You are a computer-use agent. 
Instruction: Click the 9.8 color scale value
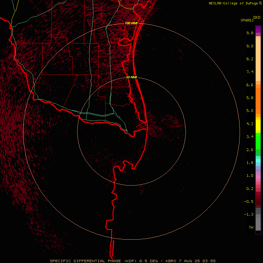pyautogui.click(x=250, y=33)
